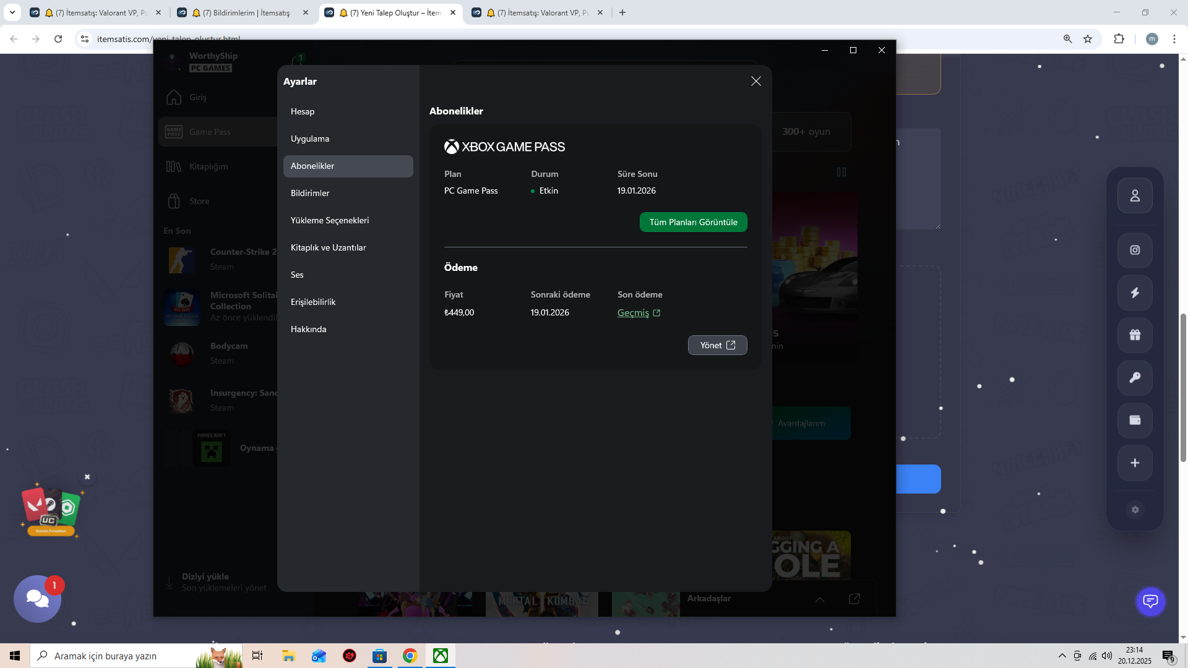Click the Tüm Planları Görüntüle button

pyautogui.click(x=693, y=222)
